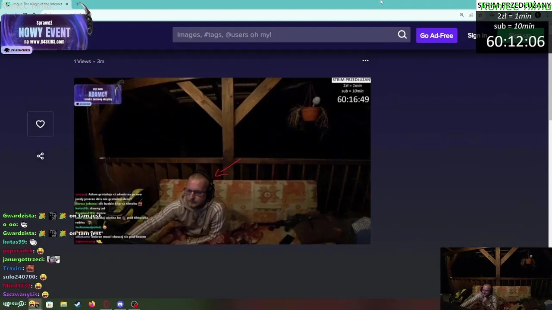Open File Explorer from the taskbar
This screenshot has height=310, width=552.
click(63, 304)
